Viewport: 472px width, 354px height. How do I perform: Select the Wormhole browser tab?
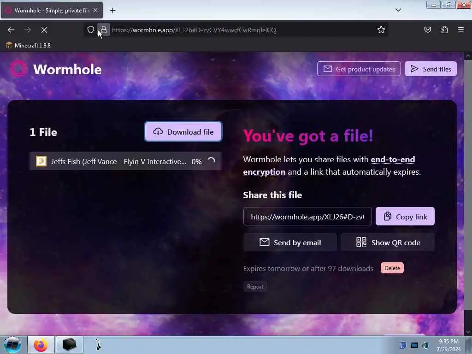52,10
